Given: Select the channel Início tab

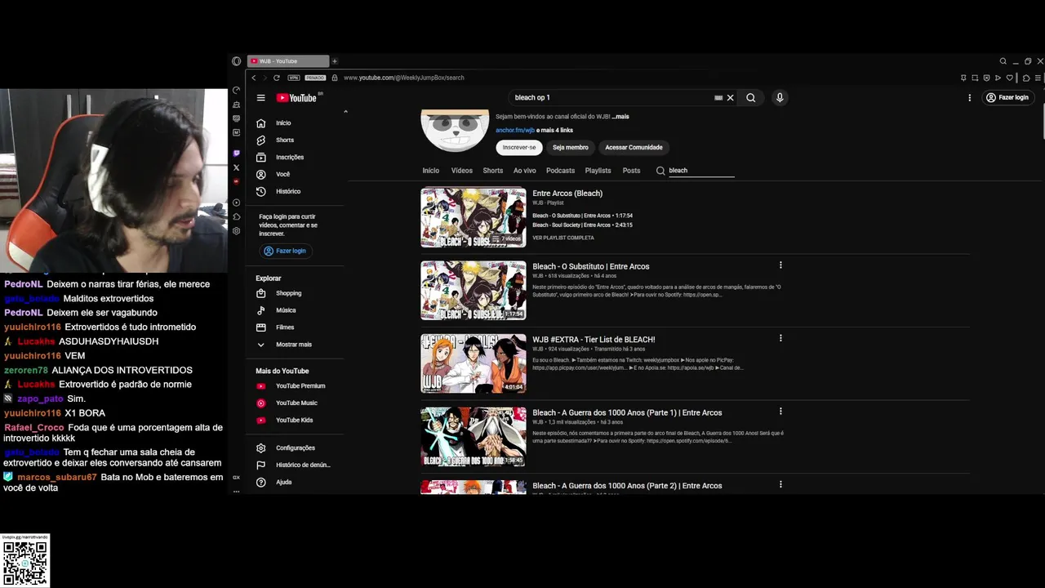Looking at the screenshot, I should point(431,171).
